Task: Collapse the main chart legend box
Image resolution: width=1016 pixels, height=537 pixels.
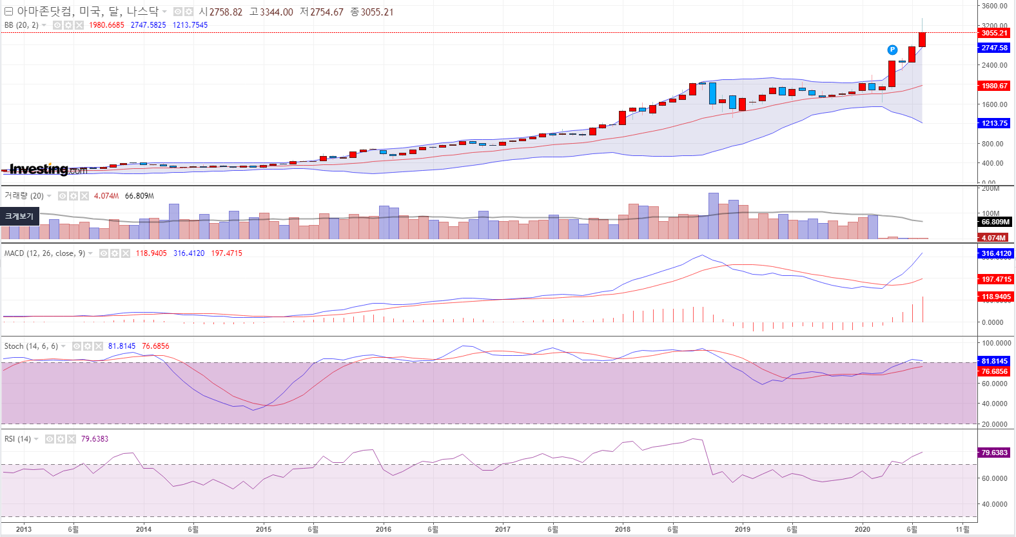Action: point(9,12)
